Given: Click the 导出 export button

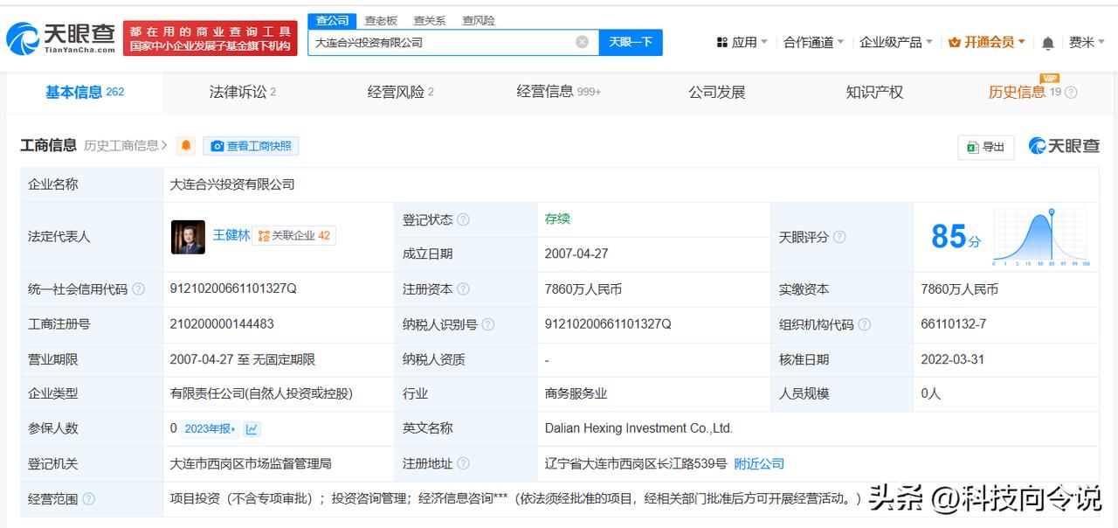Looking at the screenshot, I should [986, 146].
